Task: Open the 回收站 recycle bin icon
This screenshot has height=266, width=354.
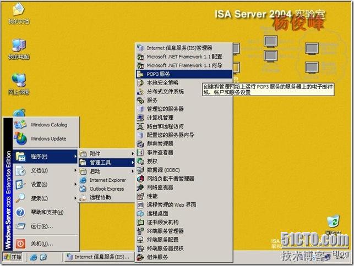Action: (333, 224)
